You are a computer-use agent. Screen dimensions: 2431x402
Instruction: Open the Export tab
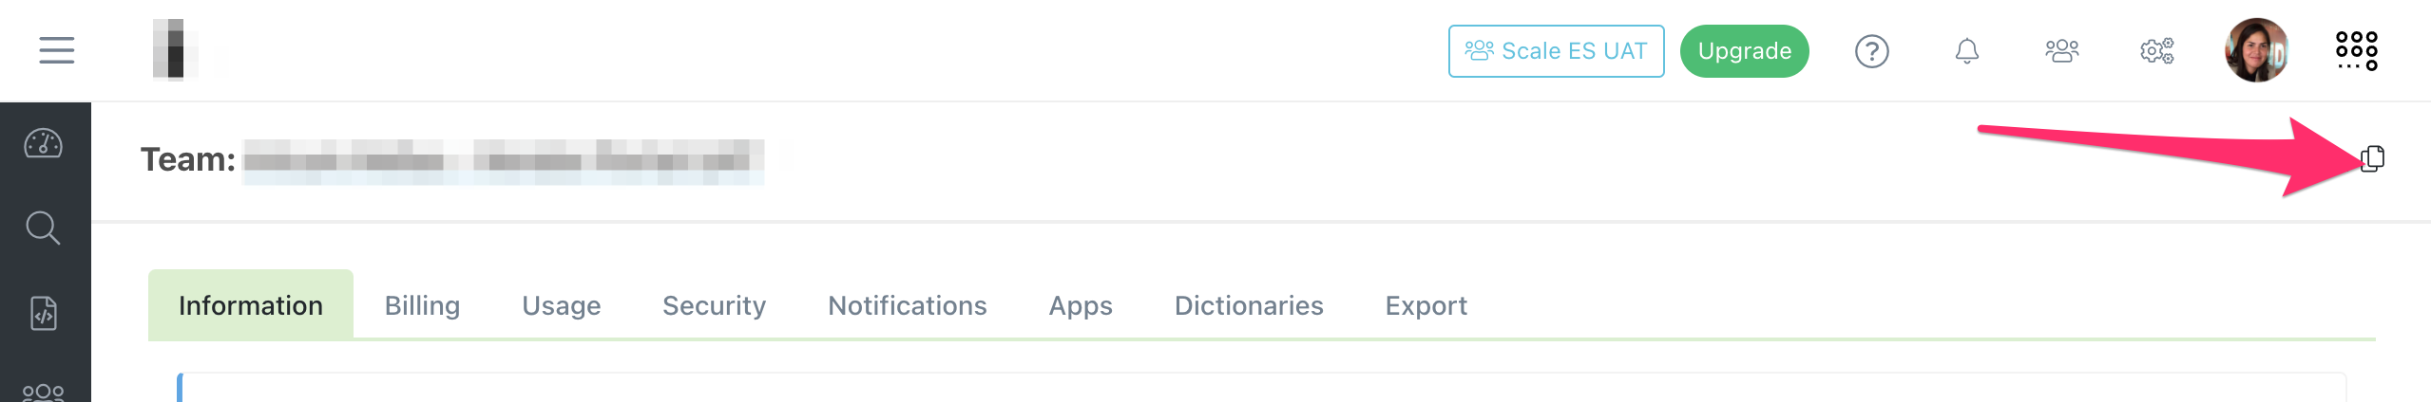pyautogui.click(x=1426, y=305)
